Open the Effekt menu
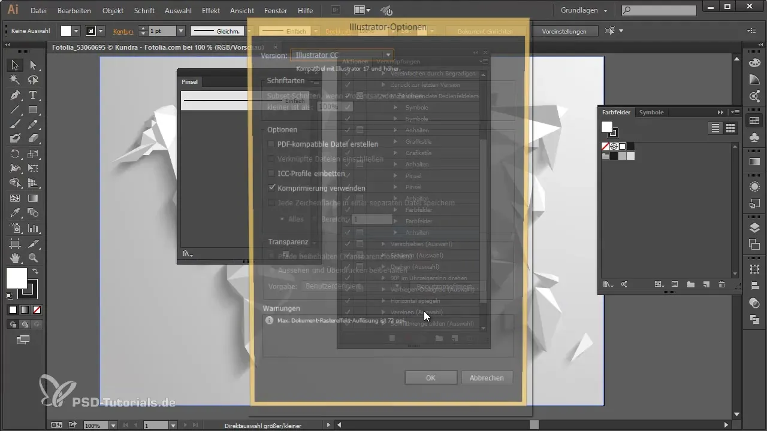767x431 pixels. tap(211, 10)
